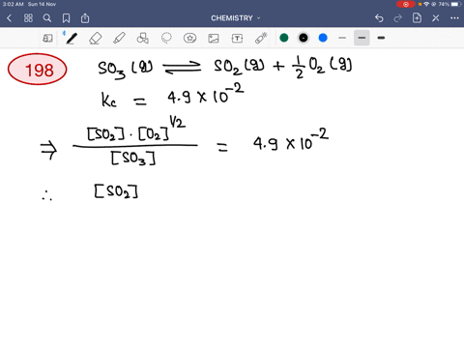Select the Lasso selection tool
Image resolution: width=464 pixels, height=348 pixels.
[x=166, y=39]
